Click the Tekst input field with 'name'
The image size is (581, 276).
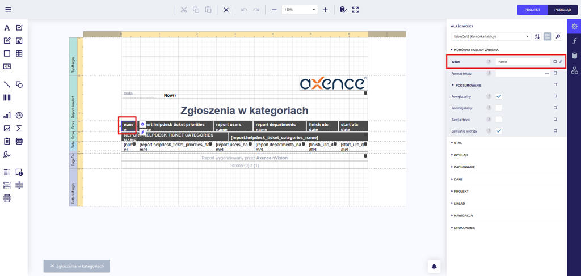click(522, 61)
